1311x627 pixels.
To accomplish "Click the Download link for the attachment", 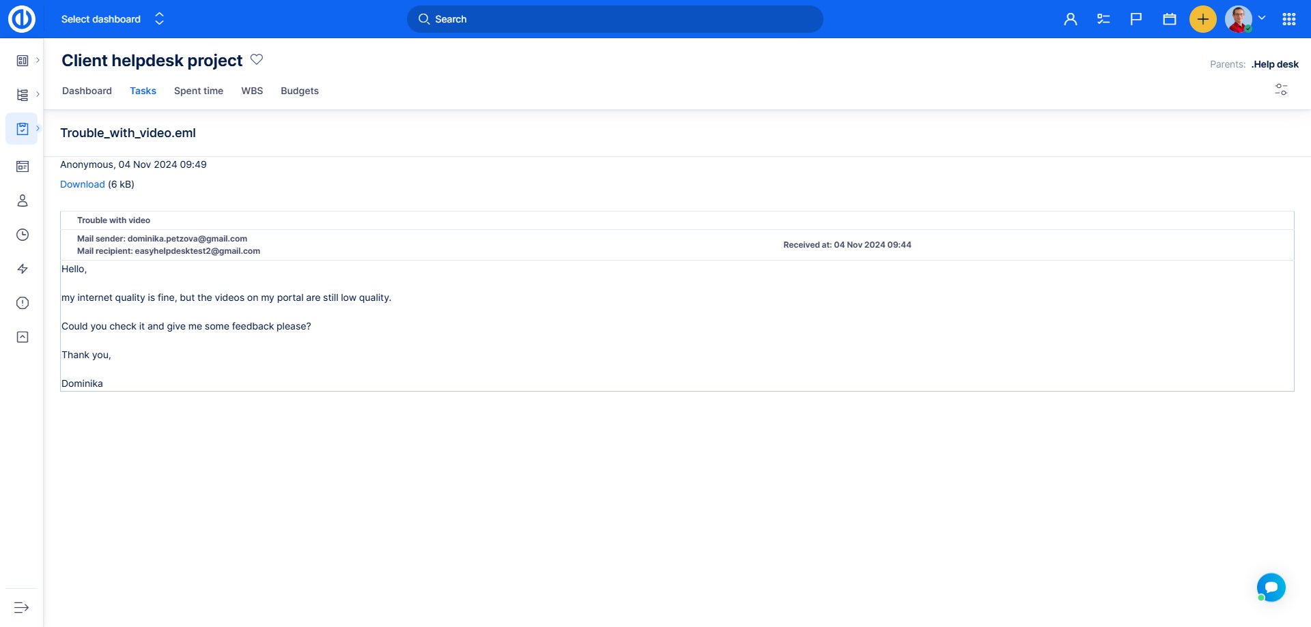I will (x=82, y=184).
